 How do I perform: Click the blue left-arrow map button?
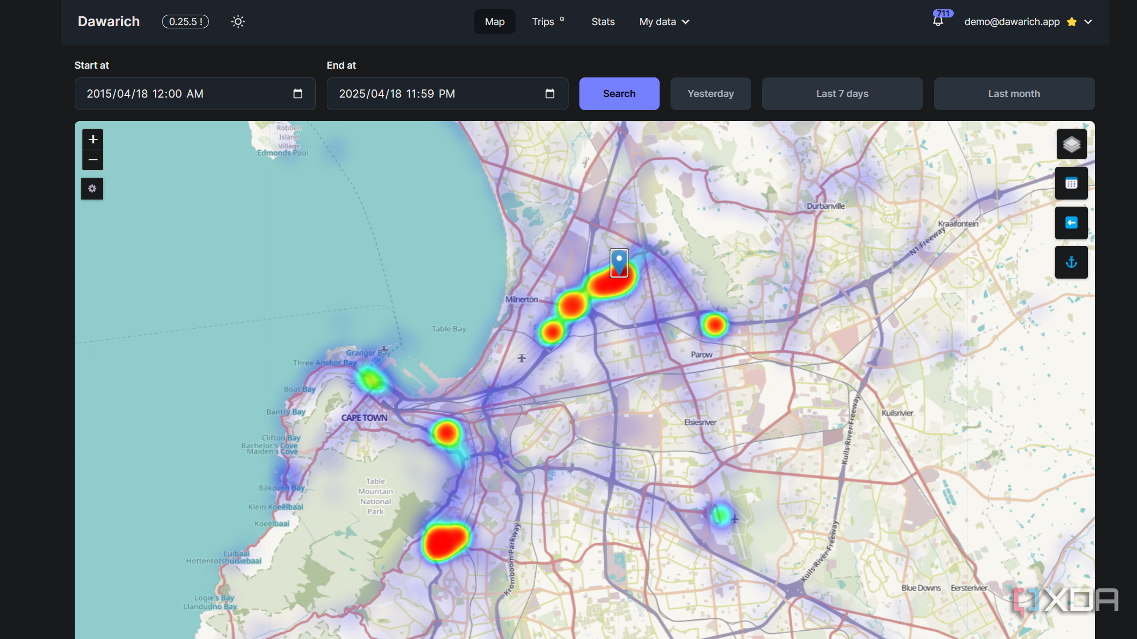pos(1072,223)
